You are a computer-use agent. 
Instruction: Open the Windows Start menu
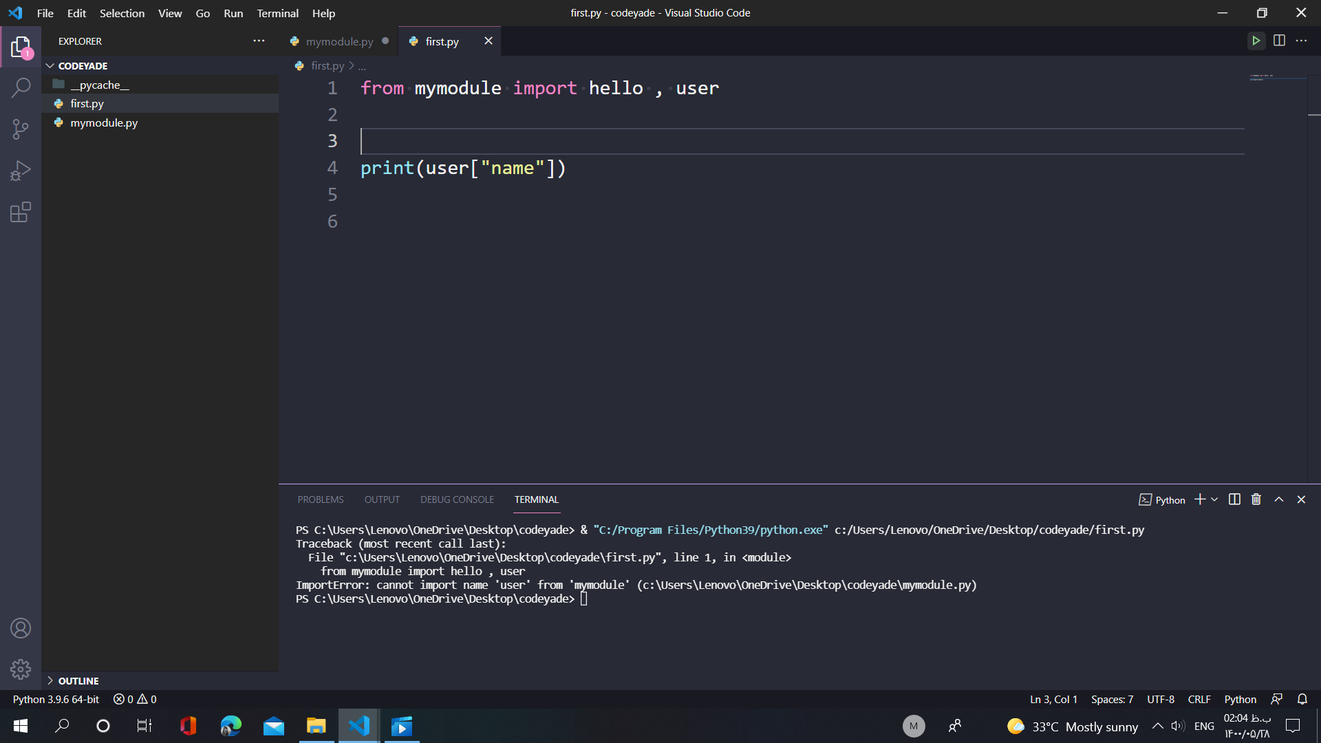coord(21,726)
